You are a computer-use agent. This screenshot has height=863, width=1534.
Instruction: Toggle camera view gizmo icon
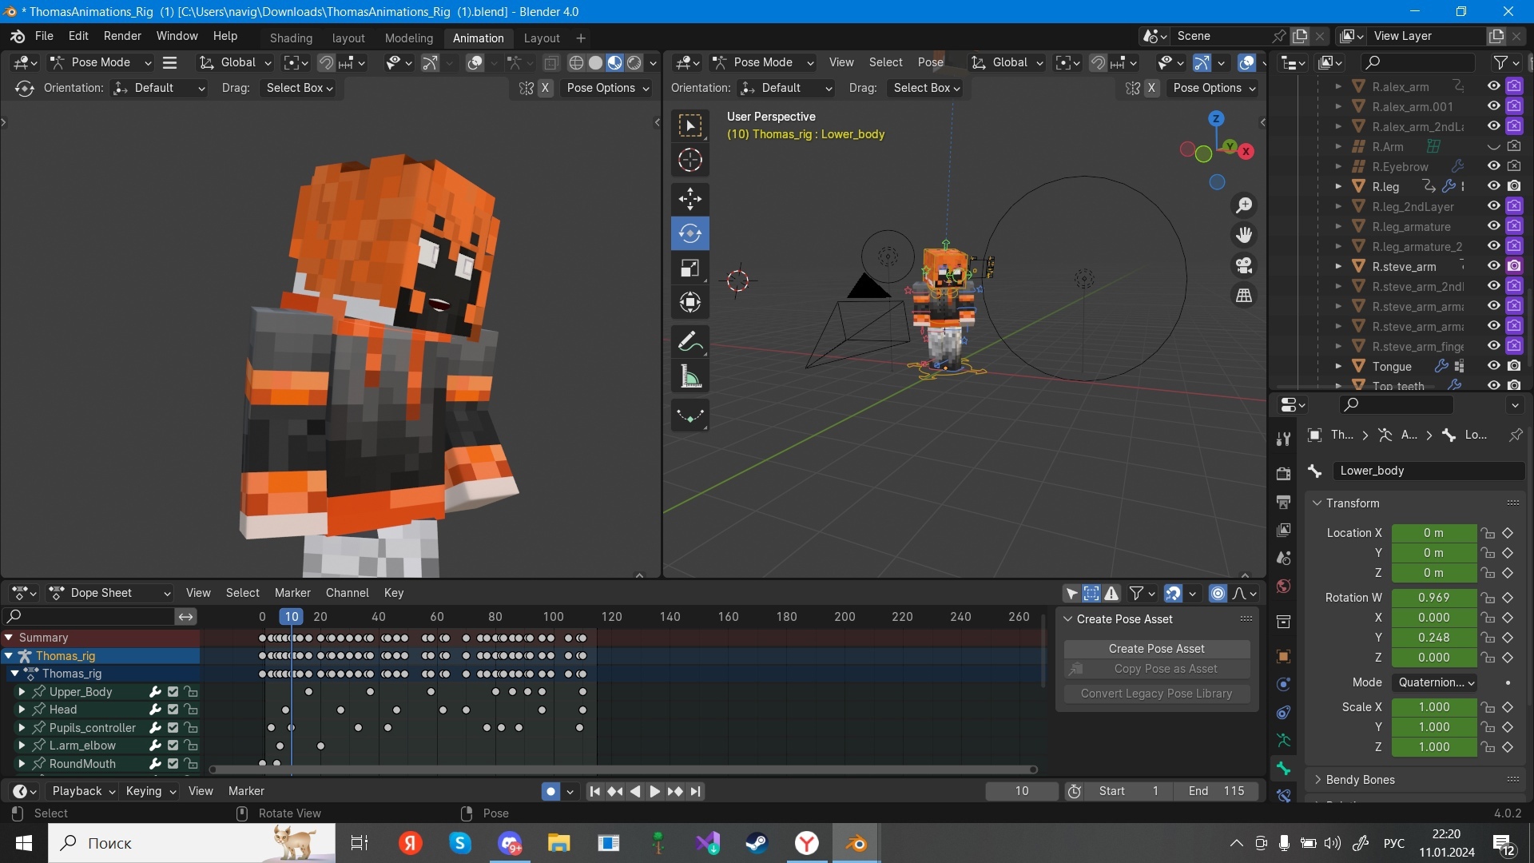click(1244, 265)
